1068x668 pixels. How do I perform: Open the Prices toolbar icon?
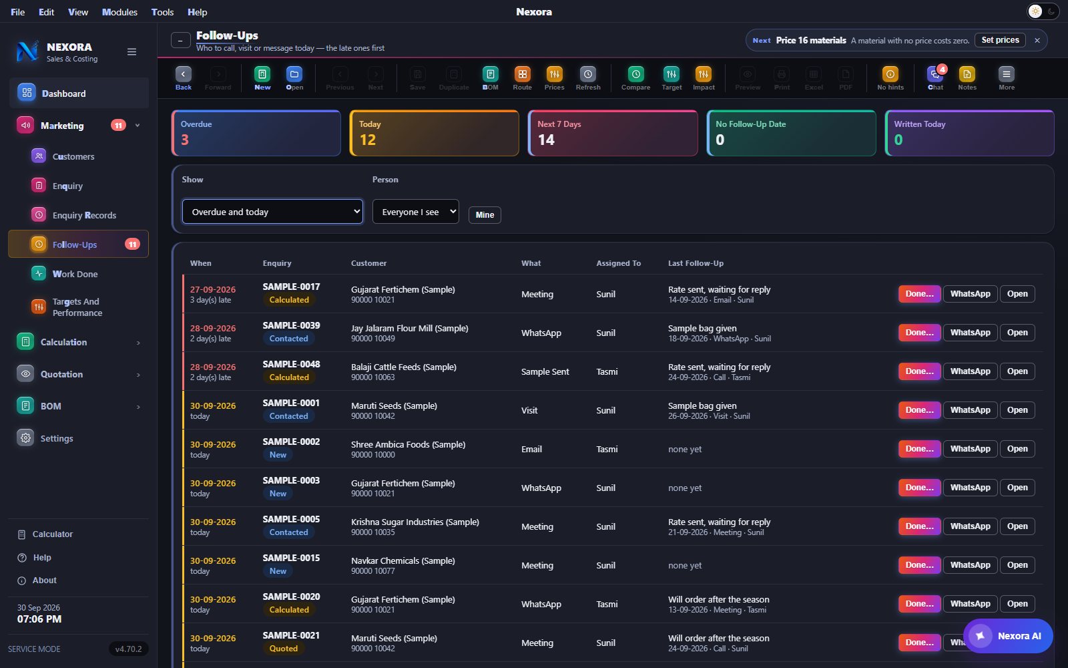(x=555, y=77)
